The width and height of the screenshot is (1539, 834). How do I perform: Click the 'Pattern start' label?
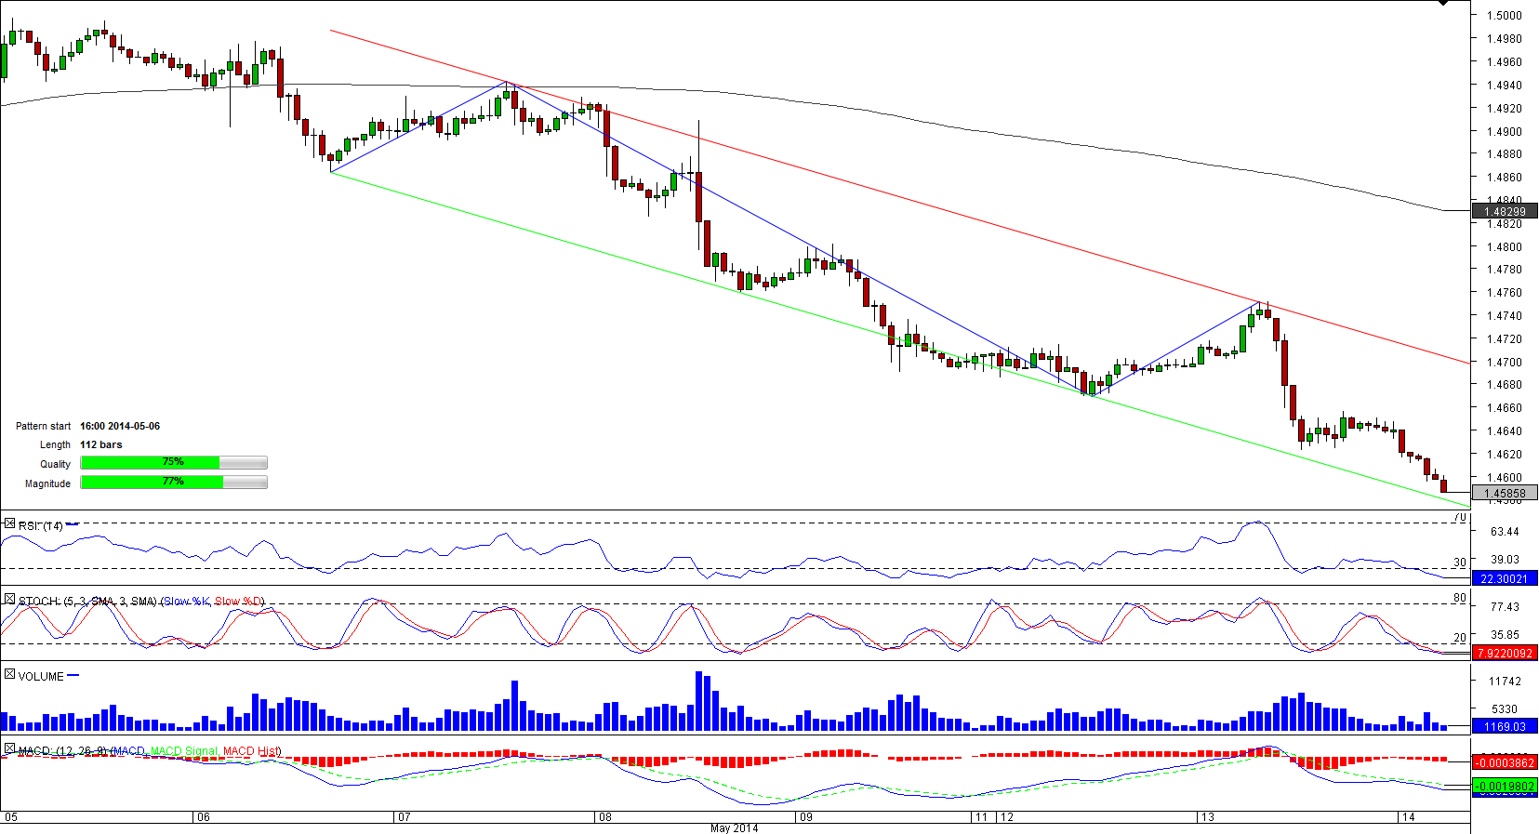click(43, 426)
